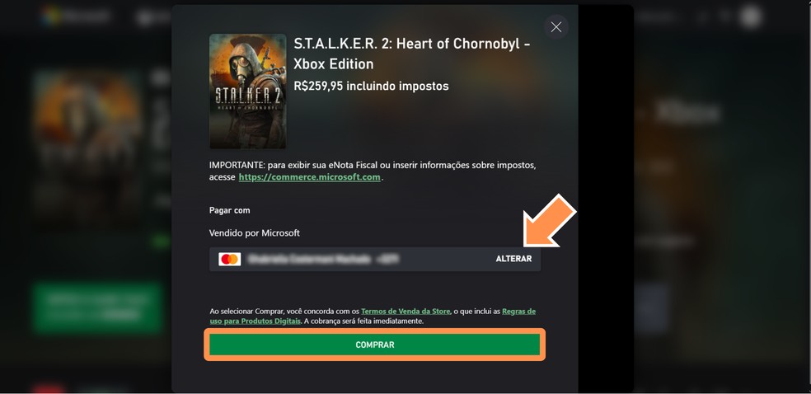The width and height of the screenshot is (811, 394).
Task: Click the R$259,95 price text
Action: (x=371, y=86)
